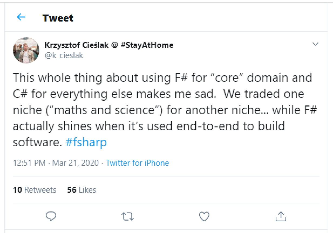Expand the tweet options chevron
This screenshot has width=333, height=233.
[x=315, y=44]
